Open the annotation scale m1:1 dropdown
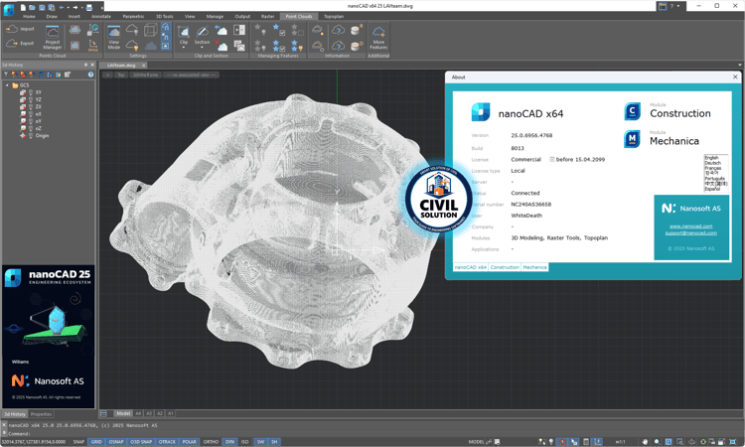The height and width of the screenshot is (447, 745). tap(621, 442)
